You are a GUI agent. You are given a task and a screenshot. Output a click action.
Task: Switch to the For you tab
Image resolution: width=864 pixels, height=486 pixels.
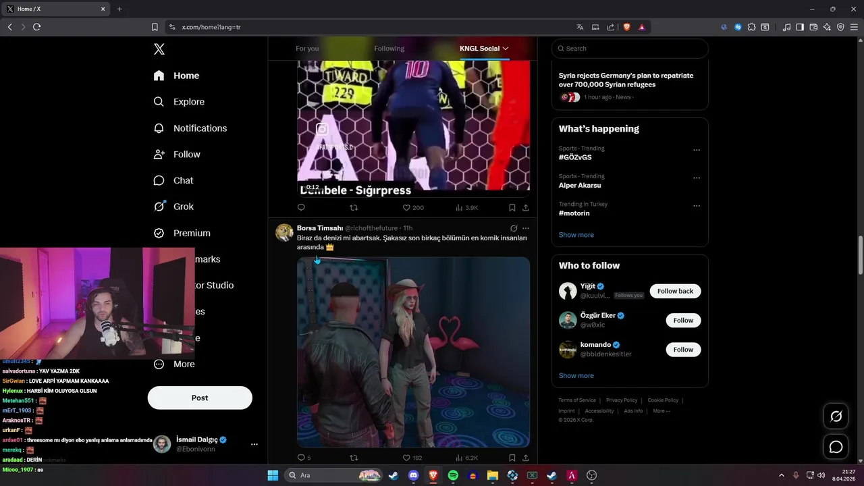point(307,49)
